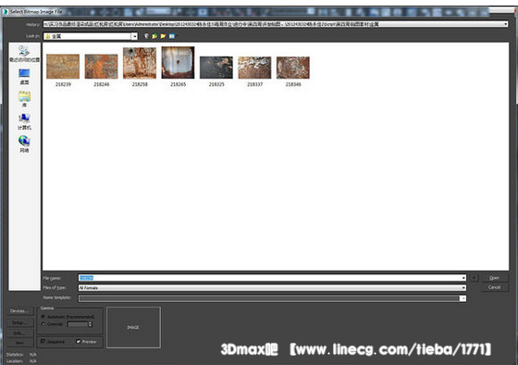
Task: Select rust texture thumbnail 218258
Action: [x=140, y=63]
